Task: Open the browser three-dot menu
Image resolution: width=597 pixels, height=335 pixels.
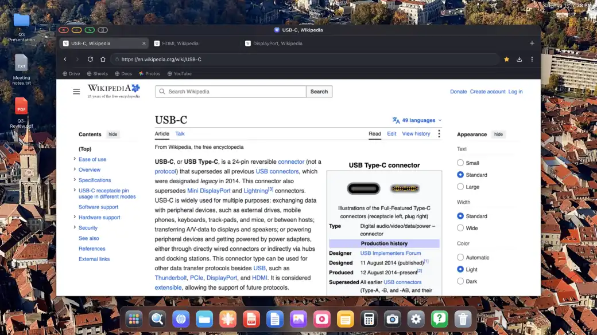Action: point(532,59)
